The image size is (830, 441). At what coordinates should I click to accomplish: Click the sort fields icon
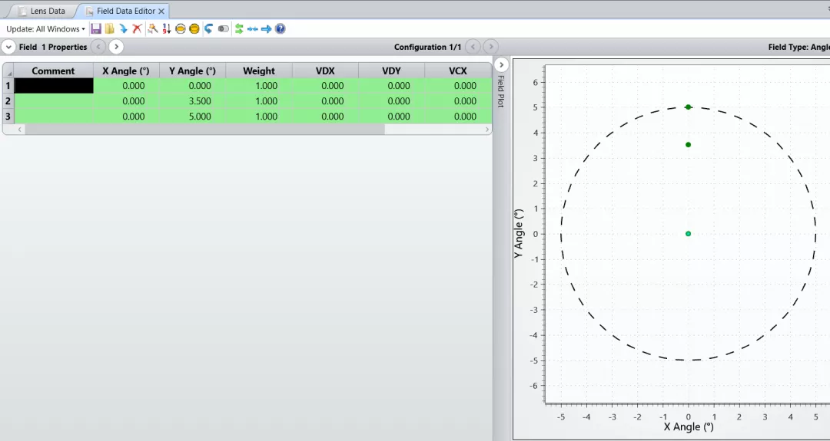pos(166,28)
